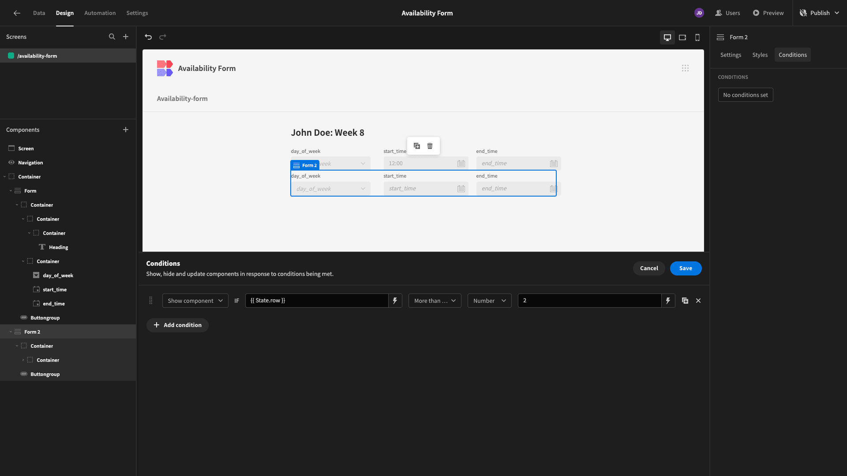Click No conditions set button
Screen dimensions: 847x476
click(746, 95)
